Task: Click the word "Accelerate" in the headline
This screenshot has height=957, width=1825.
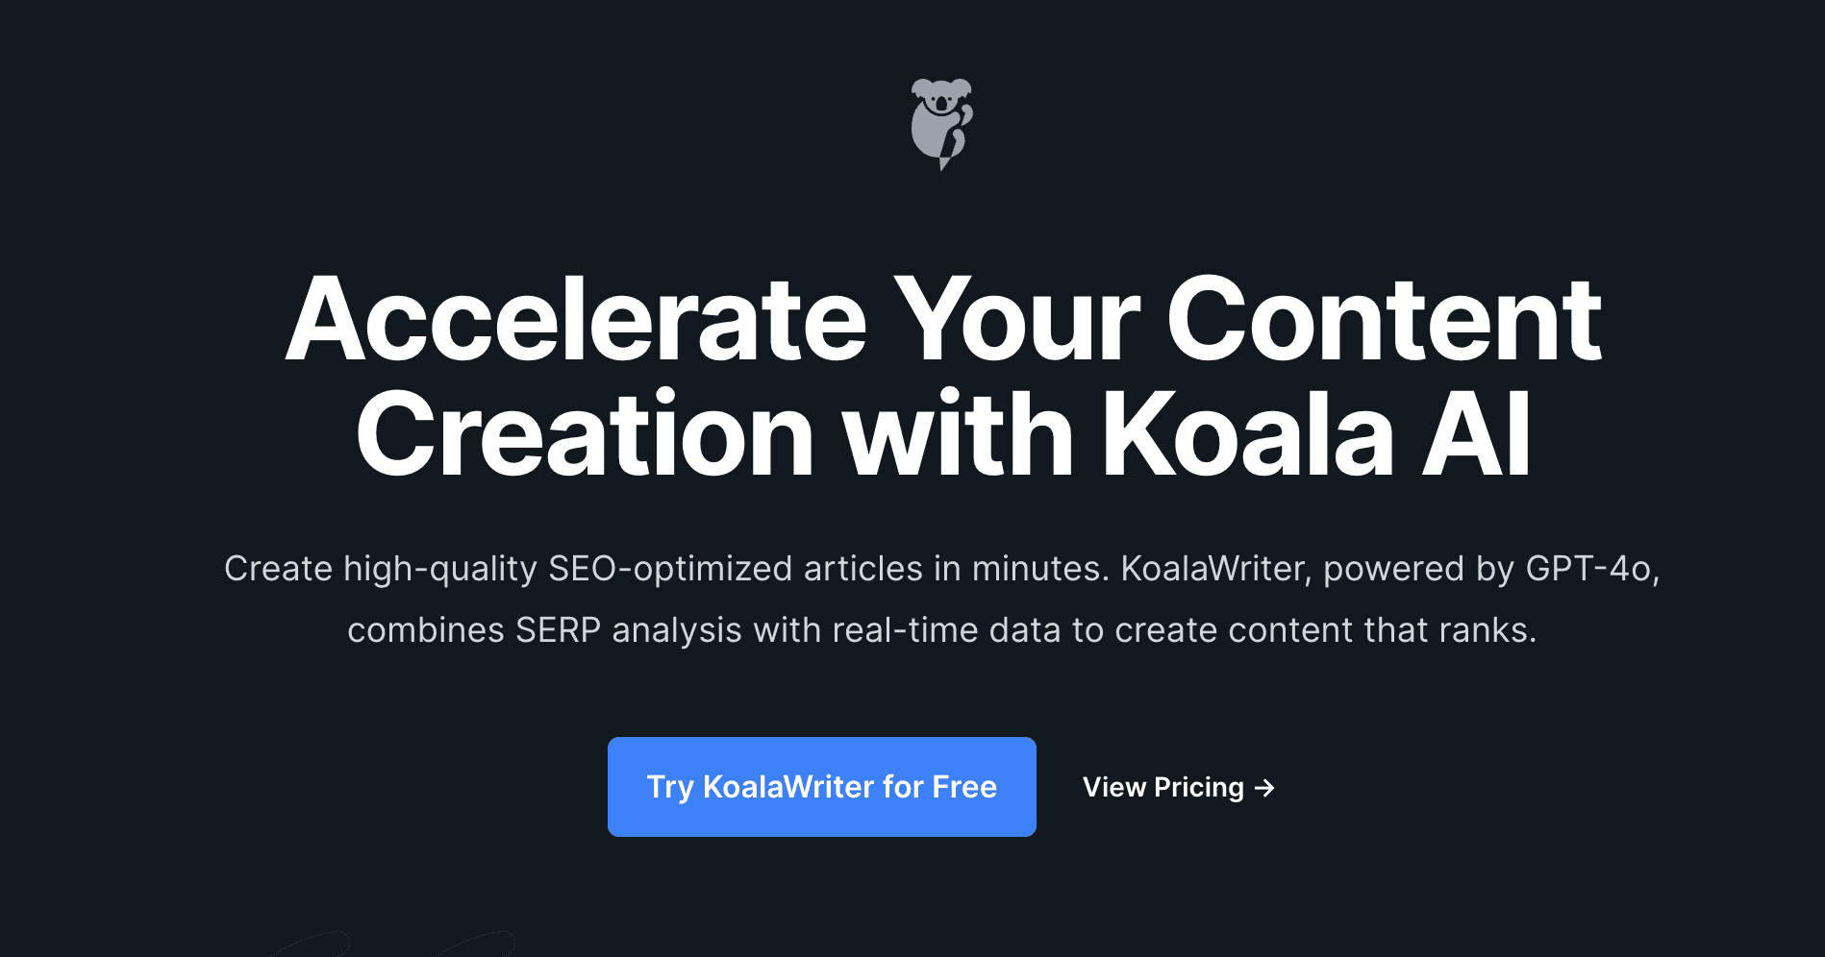Action: click(x=577, y=320)
